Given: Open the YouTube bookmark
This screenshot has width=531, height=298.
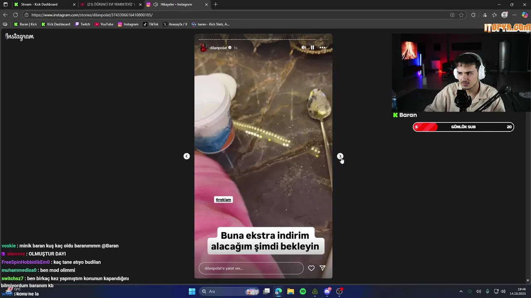Looking at the screenshot, I should click(104, 24).
